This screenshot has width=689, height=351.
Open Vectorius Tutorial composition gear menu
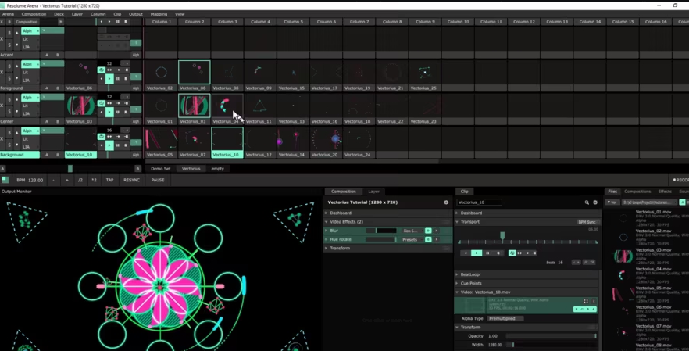(x=446, y=202)
